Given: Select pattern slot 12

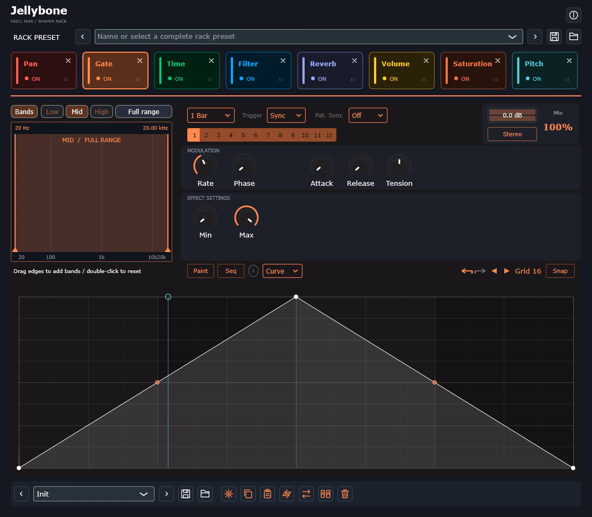Looking at the screenshot, I should [x=329, y=135].
